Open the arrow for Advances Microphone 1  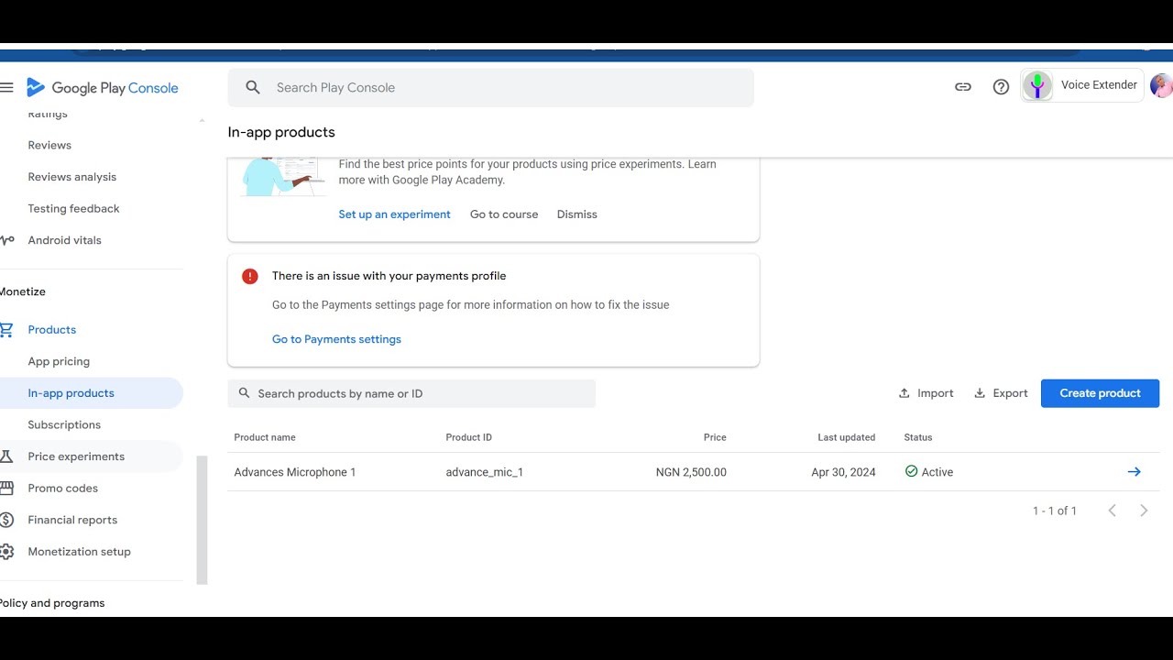[x=1134, y=472]
